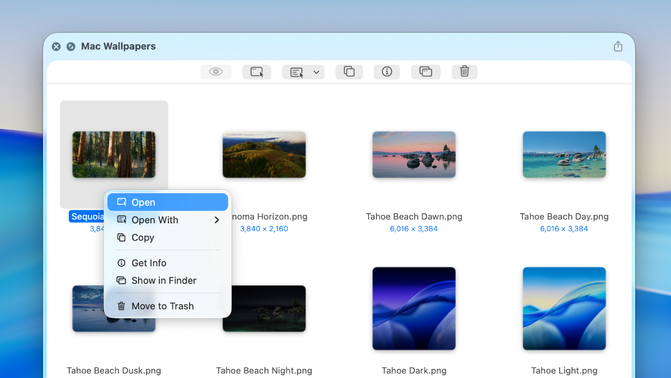Image resolution: width=671 pixels, height=378 pixels.
Task: Select the Tahoe Dark wallpaper thumbnail
Action: (x=414, y=308)
